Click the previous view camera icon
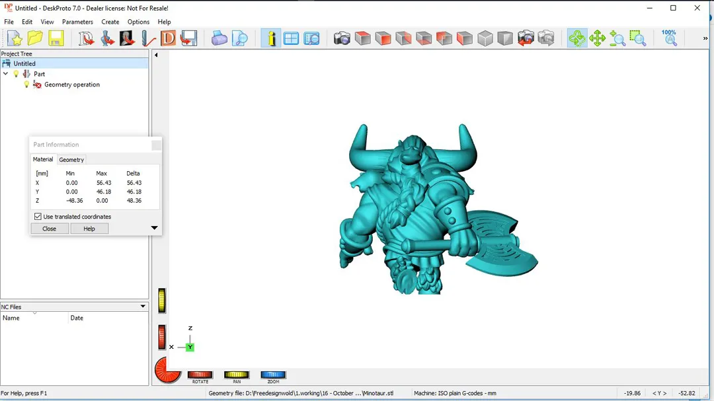Image resolution: width=714 pixels, height=401 pixels. pos(526,38)
